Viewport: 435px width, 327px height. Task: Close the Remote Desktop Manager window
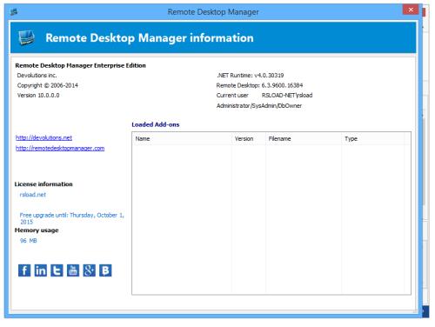coord(411,10)
